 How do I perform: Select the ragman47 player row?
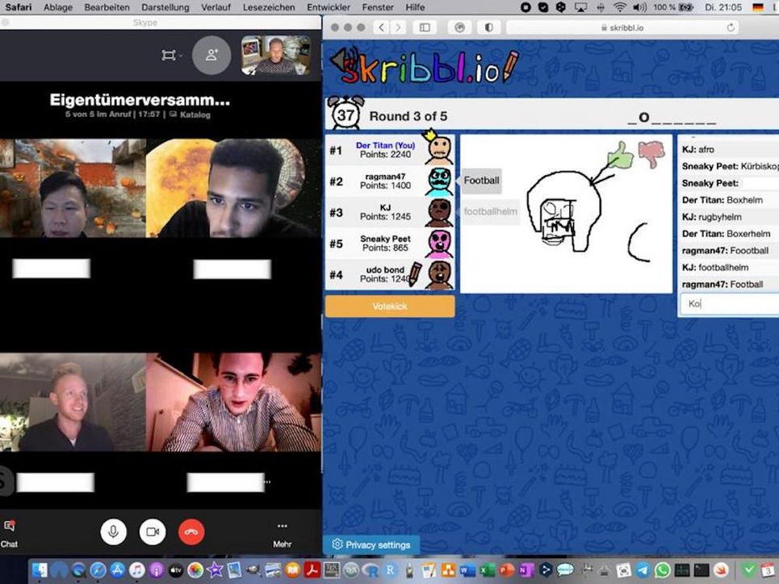pyautogui.click(x=390, y=181)
